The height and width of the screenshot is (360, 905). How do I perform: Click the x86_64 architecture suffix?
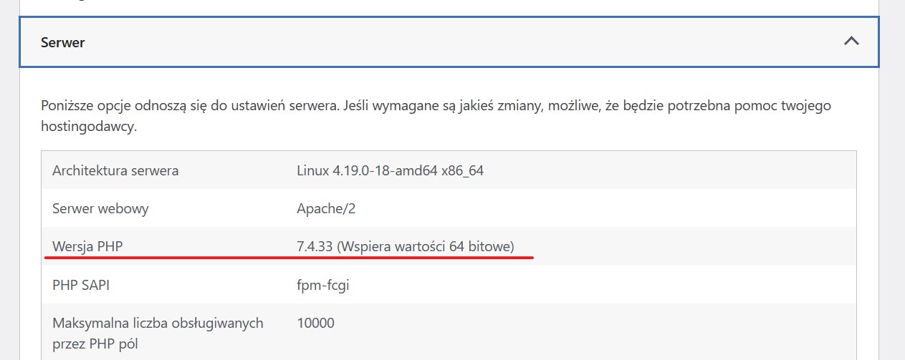(x=463, y=171)
